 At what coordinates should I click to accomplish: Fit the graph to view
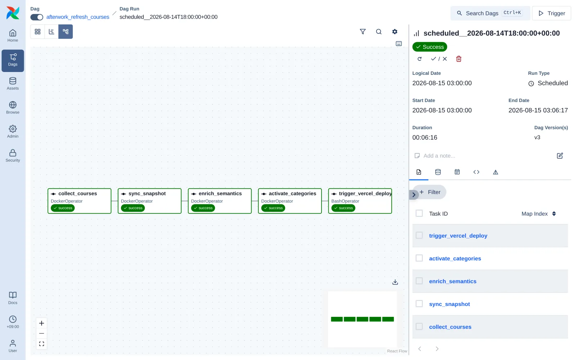click(42, 344)
